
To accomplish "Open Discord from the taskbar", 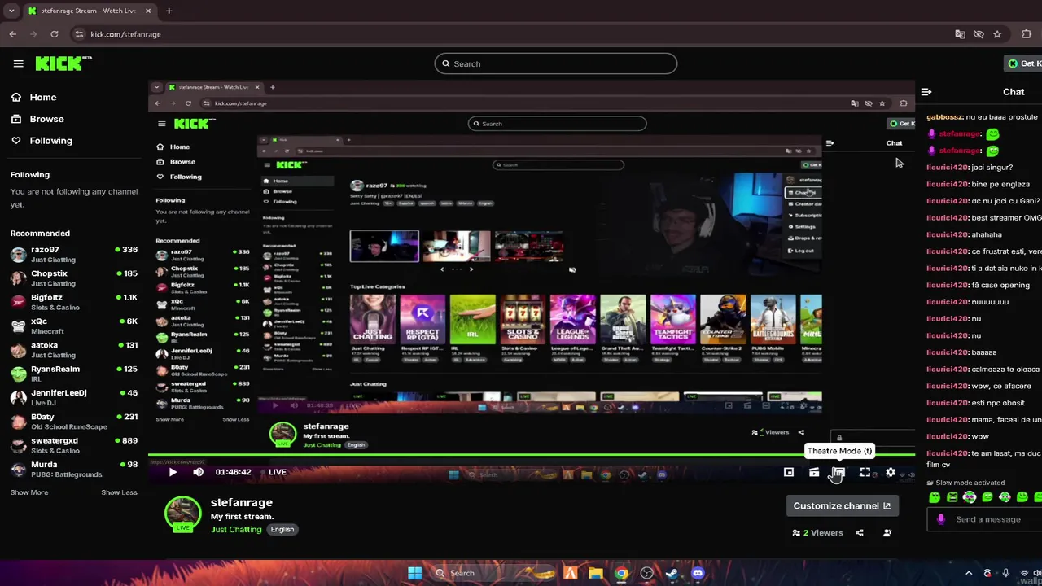I will tap(698, 573).
